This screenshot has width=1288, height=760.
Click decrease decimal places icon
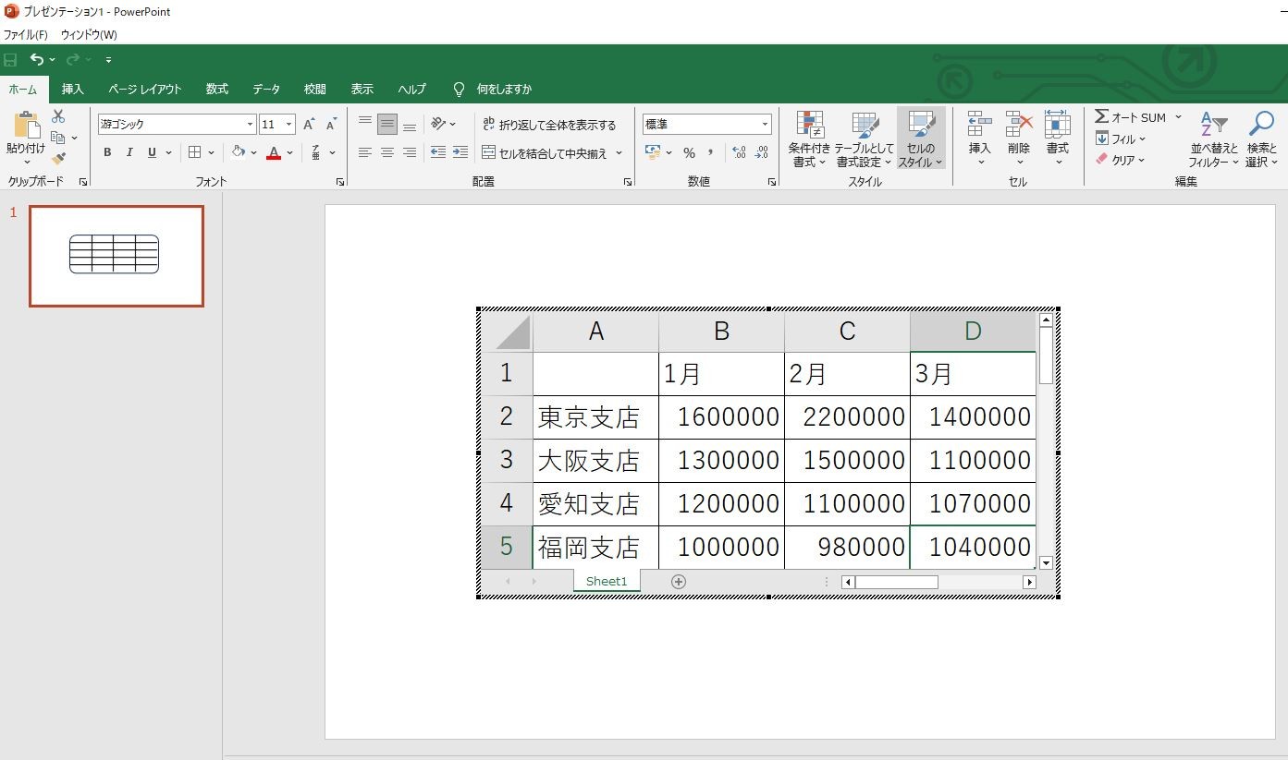[761, 152]
